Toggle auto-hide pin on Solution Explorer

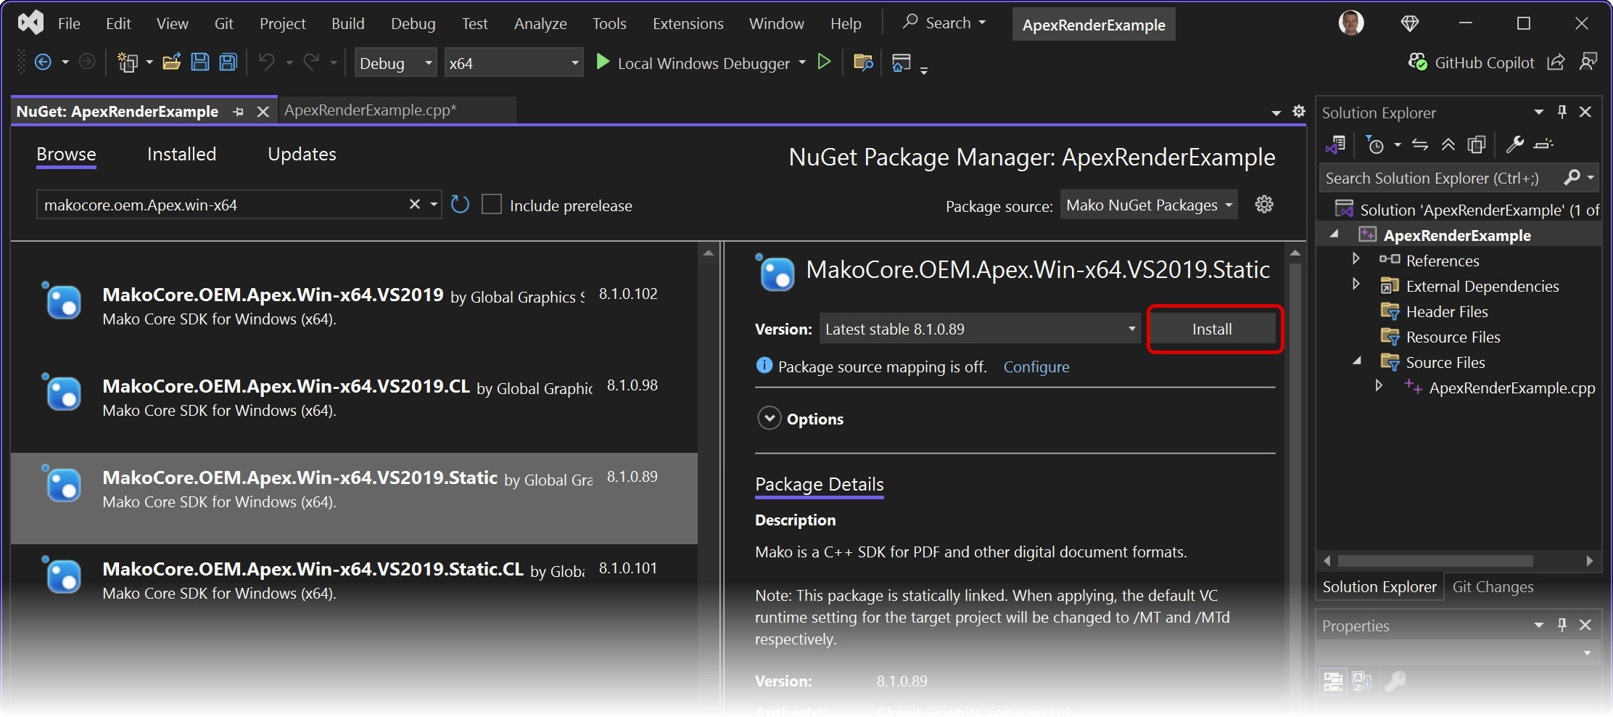point(1562,112)
